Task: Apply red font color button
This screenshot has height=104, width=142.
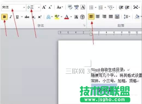Action: point(67,17)
